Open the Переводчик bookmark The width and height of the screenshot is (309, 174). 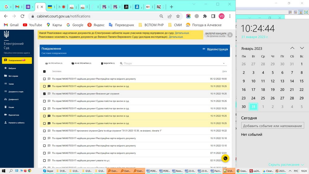pos(122,25)
